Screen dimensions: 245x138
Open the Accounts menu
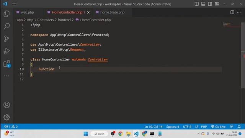[7, 105]
